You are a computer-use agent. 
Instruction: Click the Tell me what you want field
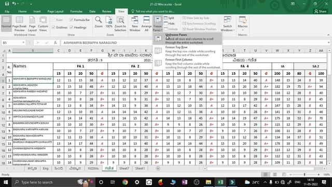point(153,11)
